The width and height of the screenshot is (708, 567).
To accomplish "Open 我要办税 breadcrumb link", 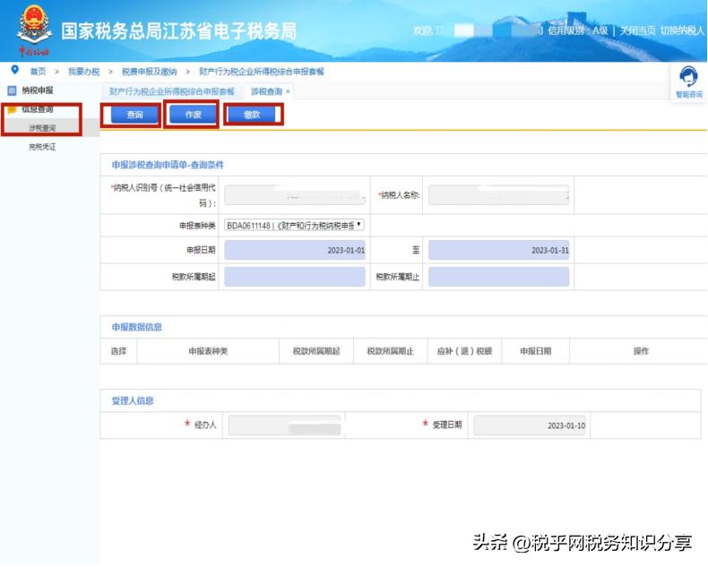I will coord(83,72).
